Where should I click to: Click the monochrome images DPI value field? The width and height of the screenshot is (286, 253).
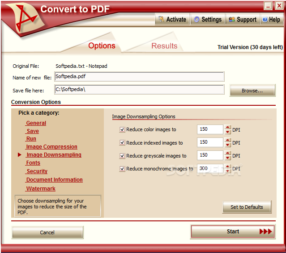210,168
